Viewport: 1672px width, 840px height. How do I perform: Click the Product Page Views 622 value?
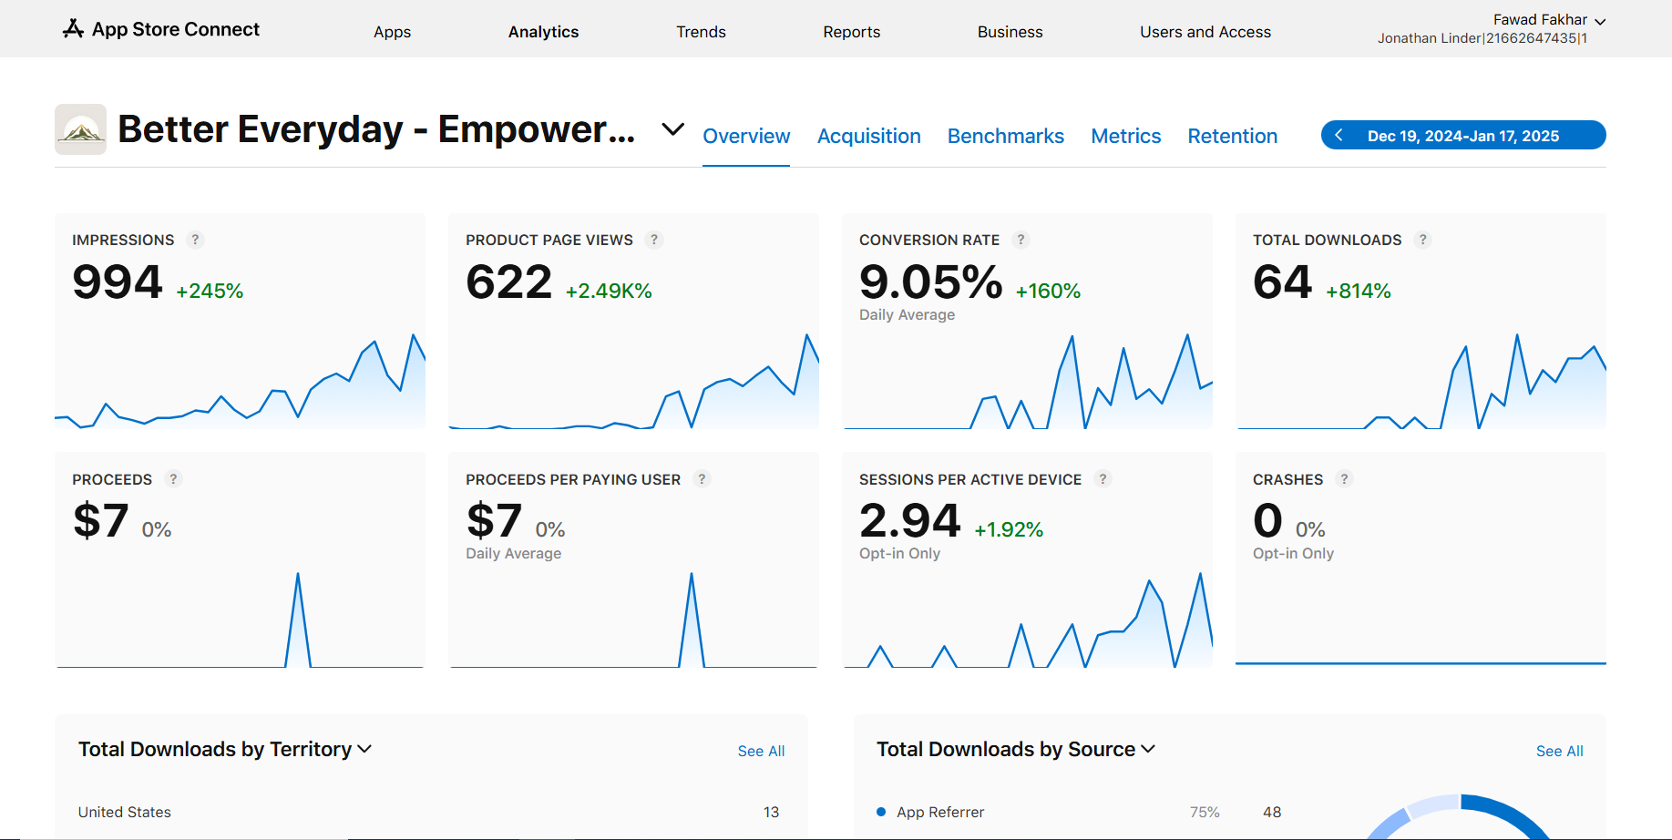508,282
